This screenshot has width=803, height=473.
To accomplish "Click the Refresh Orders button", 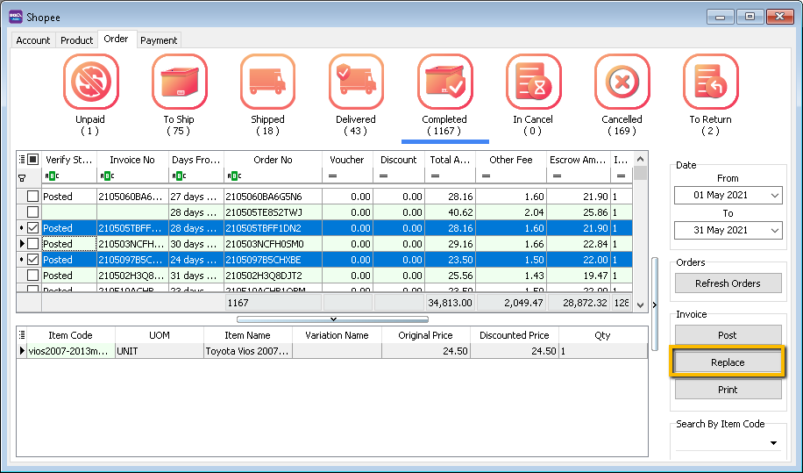I will [727, 283].
